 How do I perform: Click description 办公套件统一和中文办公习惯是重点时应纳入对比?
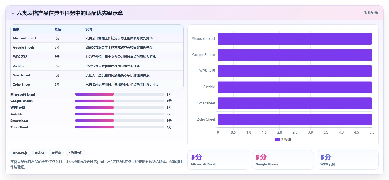pyautogui.click(x=121, y=57)
